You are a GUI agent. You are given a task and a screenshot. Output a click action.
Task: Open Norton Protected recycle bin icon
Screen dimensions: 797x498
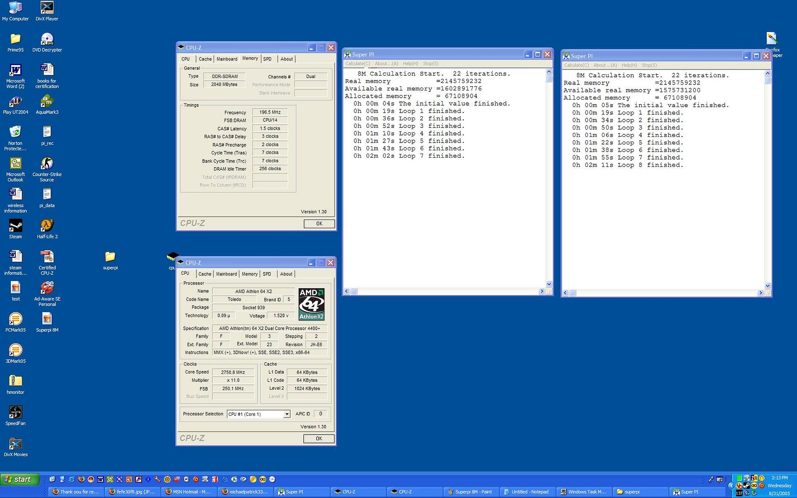(15, 138)
